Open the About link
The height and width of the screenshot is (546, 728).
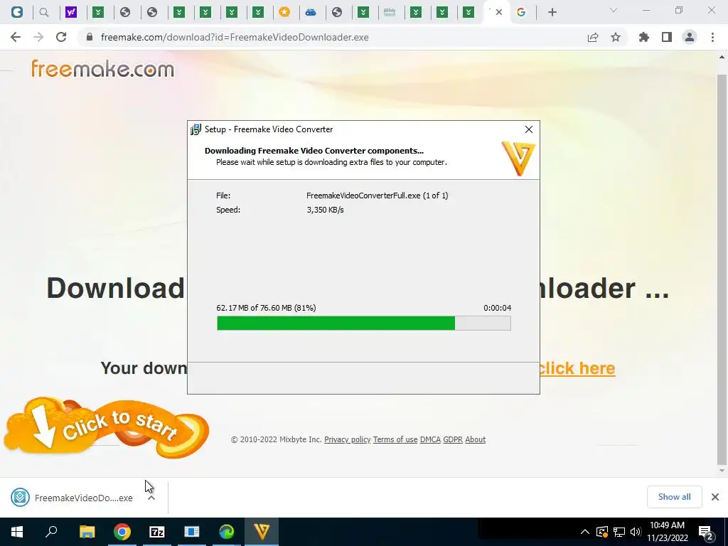476,439
